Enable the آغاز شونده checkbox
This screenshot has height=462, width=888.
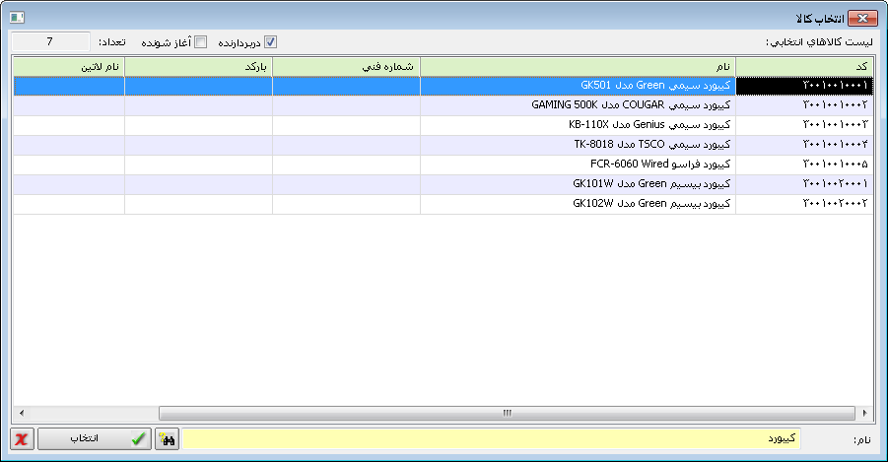coord(201,42)
